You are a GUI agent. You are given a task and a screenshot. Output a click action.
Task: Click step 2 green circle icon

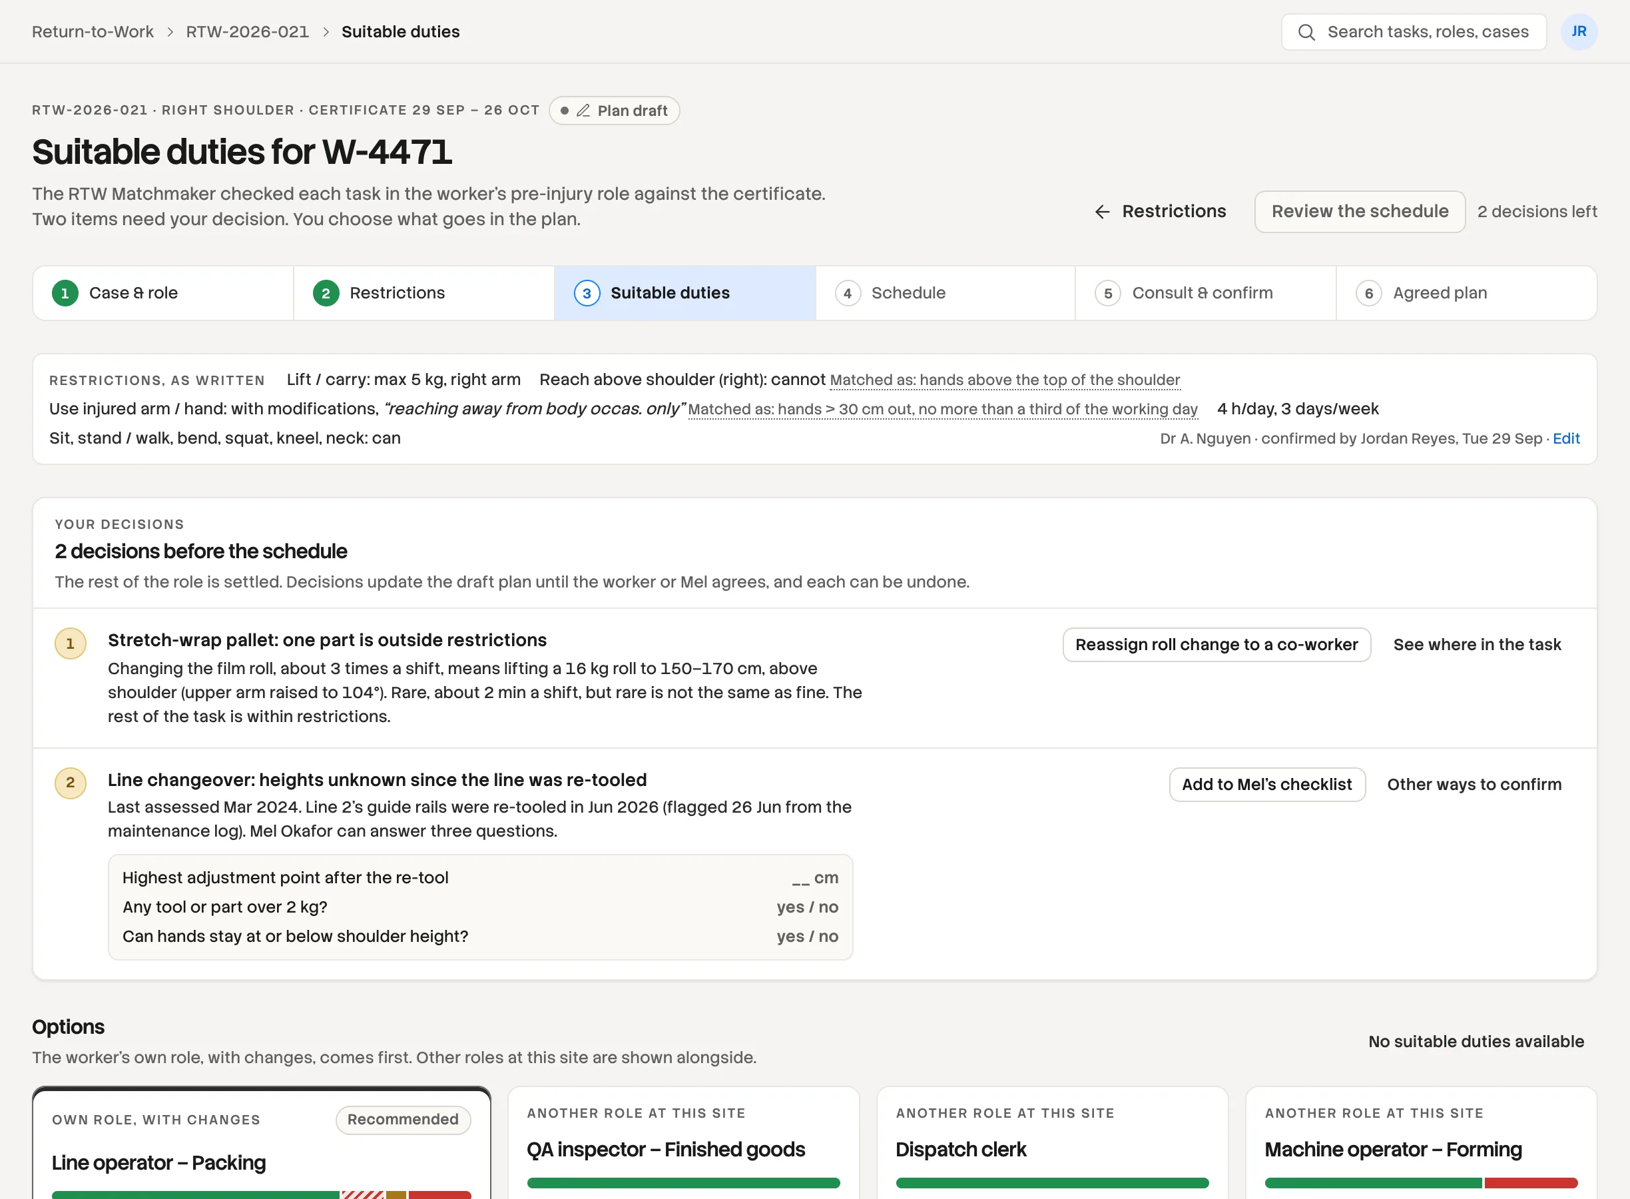point(326,293)
